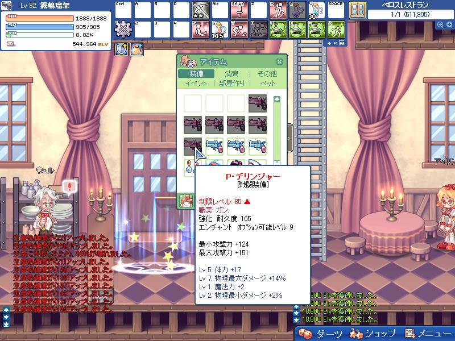Click the character box icon at inventory bottom-left
Image resolution: width=455 pixels, height=341 pixels.
point(186,201)
